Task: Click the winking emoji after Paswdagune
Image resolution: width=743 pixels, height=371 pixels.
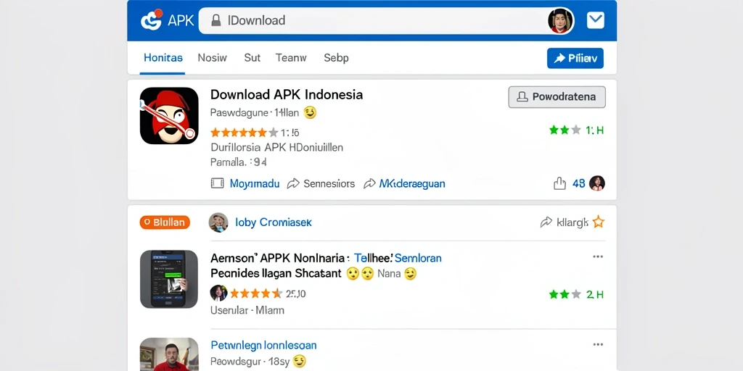Action: tap(310, 112)
